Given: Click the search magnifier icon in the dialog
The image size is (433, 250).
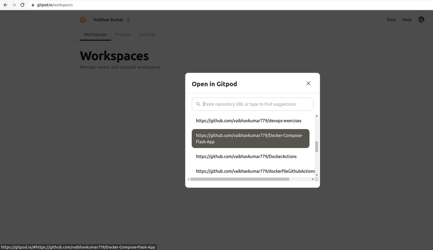Looking at the screenshot, I should coord(198,104).
